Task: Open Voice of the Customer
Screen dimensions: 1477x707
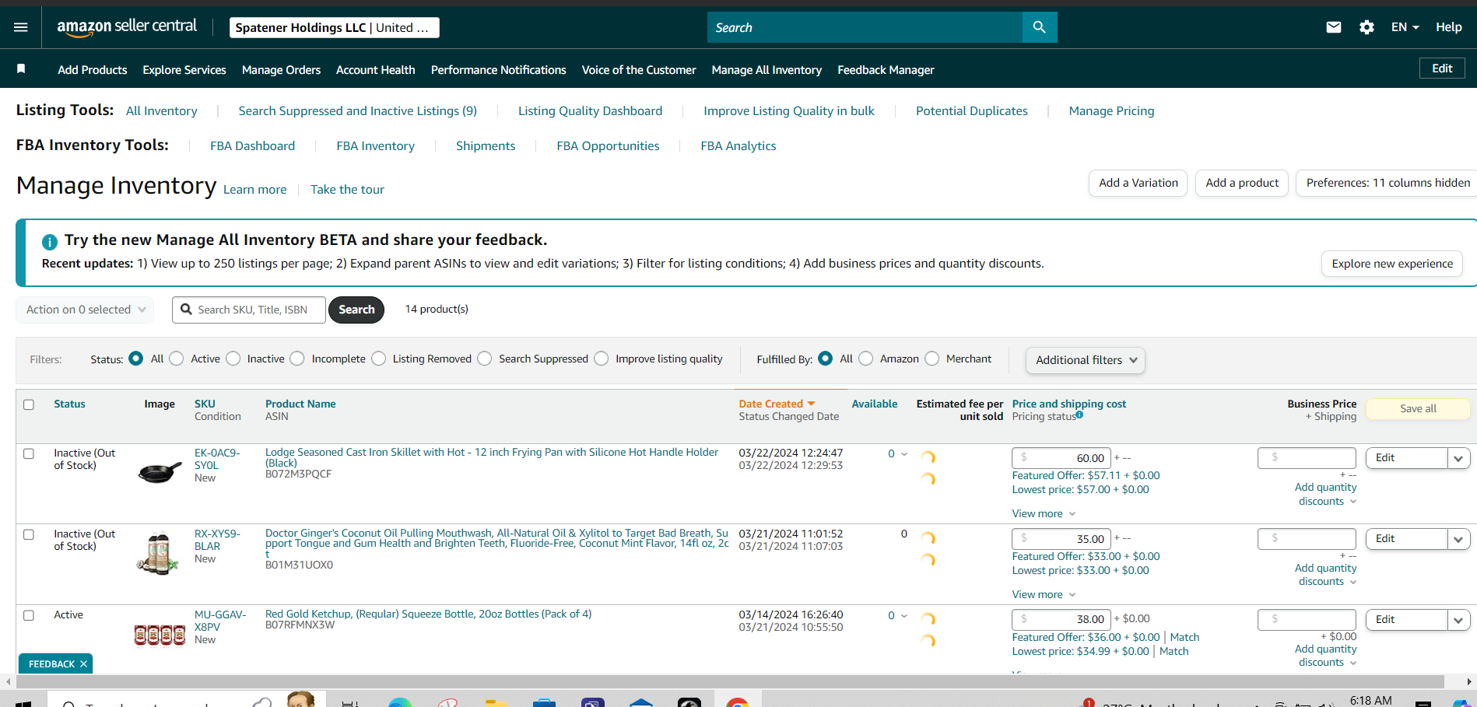Action: pos(639,70)
